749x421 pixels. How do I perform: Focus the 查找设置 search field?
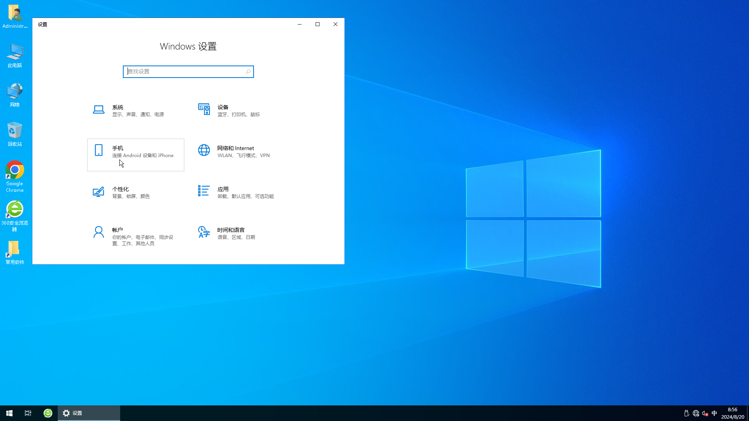[188, 72]
